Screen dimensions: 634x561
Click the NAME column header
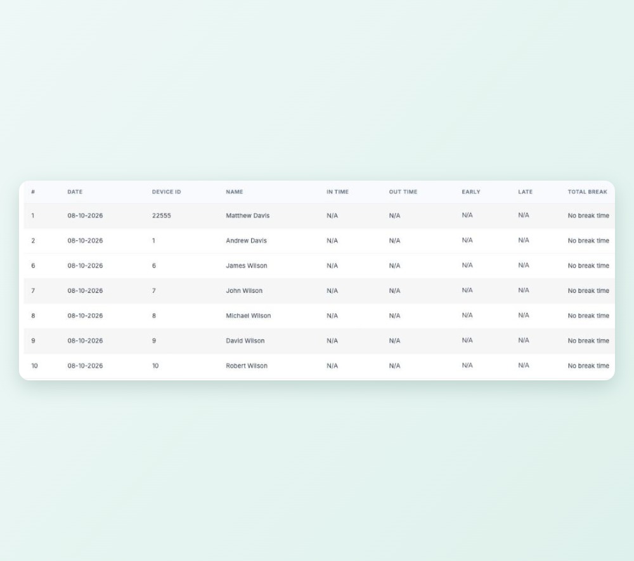pos(235,192)
